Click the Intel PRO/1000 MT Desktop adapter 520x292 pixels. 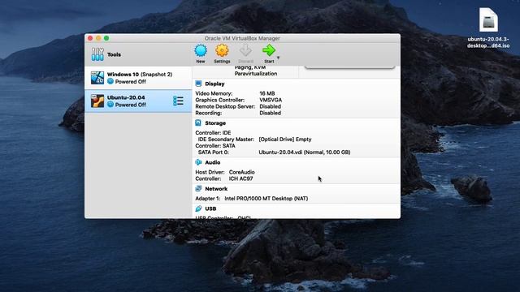click(266, 199)
